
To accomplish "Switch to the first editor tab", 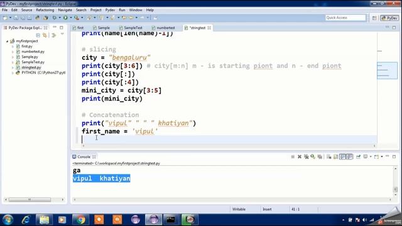I will 78,28.
